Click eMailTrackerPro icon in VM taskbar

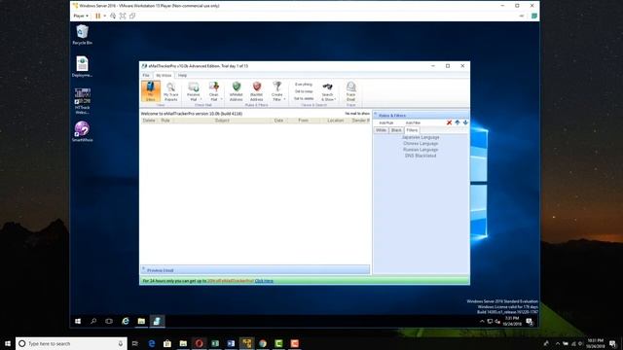point(157,321)
